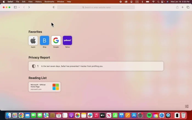Go forward with the forward arrow button
The width and height of the screenshot is (192, 120).
(29, 7)
